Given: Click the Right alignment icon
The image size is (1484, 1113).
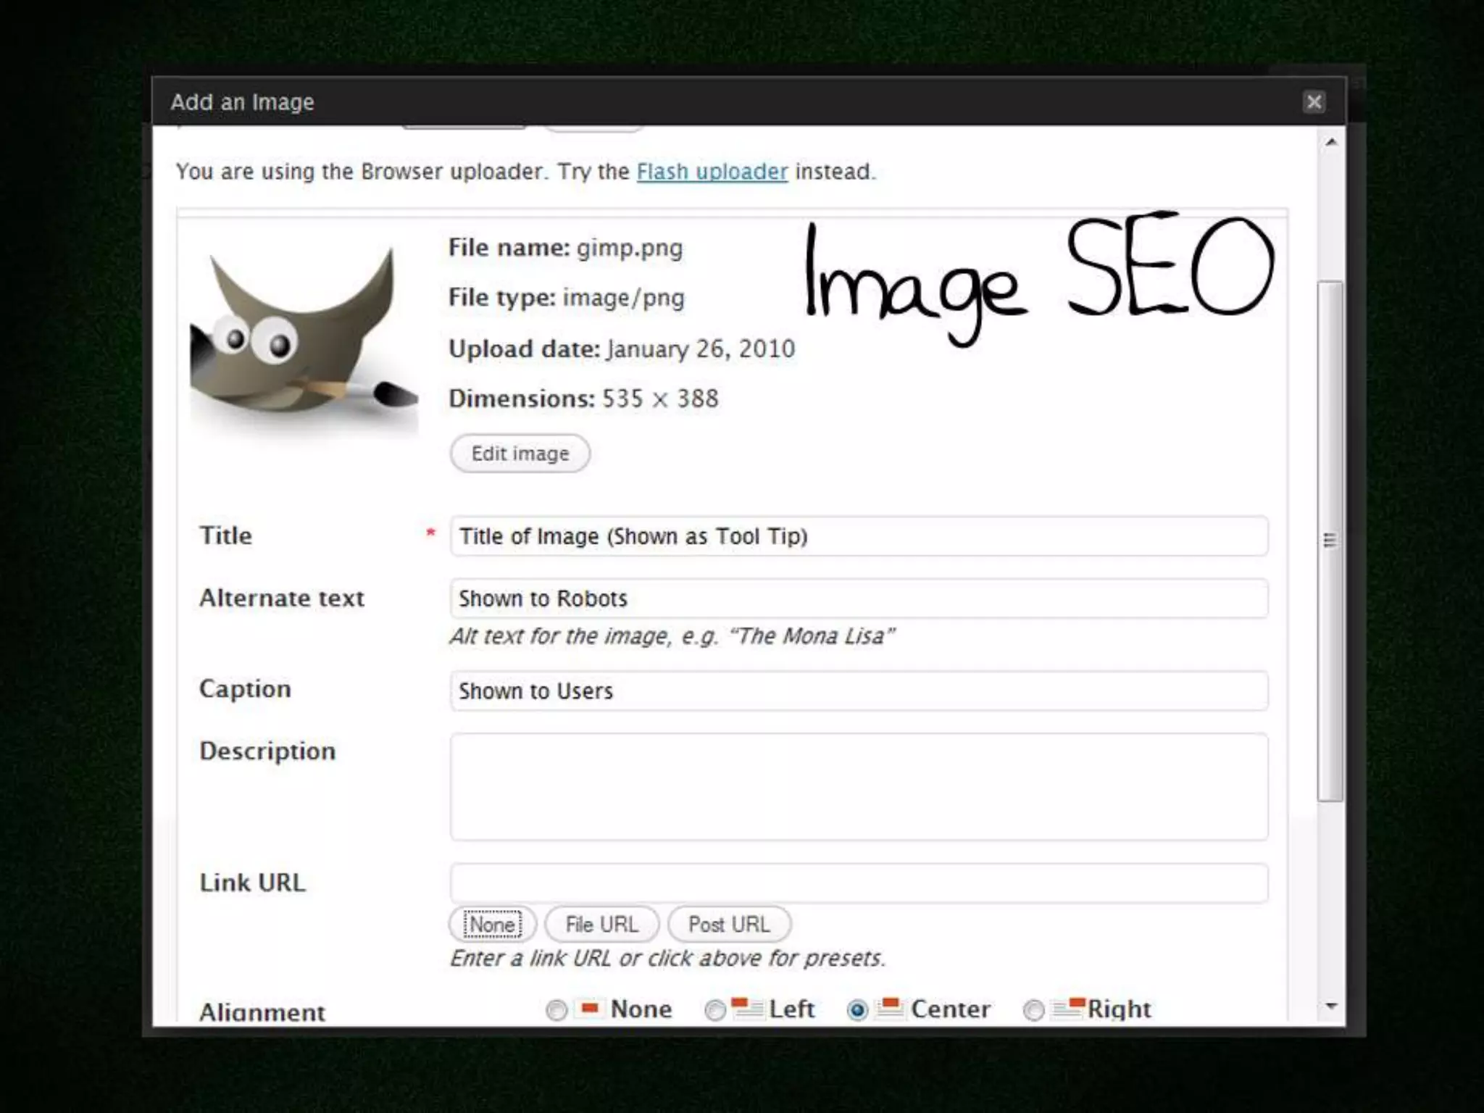Looking at the screenshot, I should tap(1068, 1008).
